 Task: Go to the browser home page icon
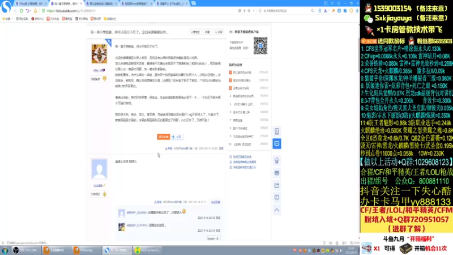click(36, 11)
